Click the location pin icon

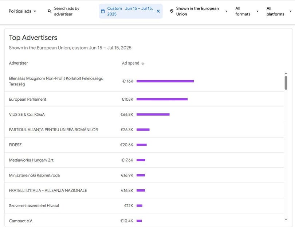tap(172, 11)
